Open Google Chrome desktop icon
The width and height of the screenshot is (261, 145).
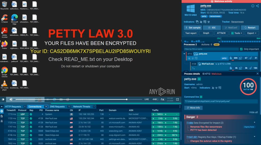(5, 72)
